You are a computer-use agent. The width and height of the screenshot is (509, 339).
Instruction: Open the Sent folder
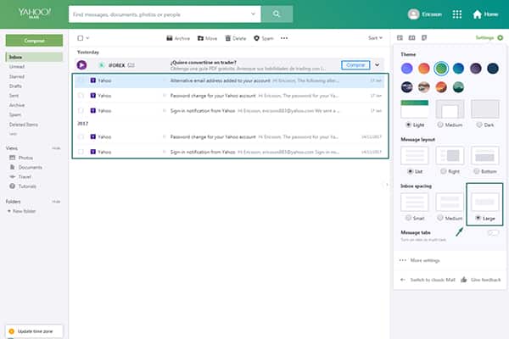pyautogui.click(x=14, y=96)
